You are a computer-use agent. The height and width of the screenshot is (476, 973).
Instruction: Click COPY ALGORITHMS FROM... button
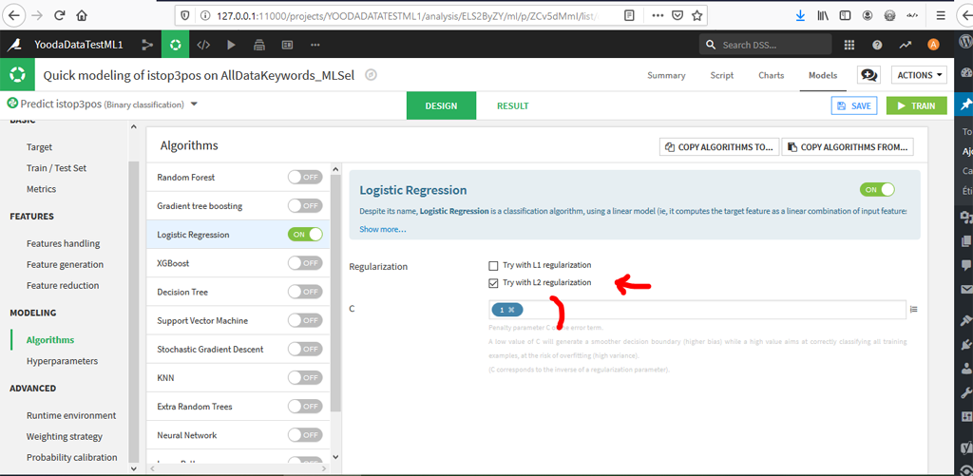pos(848,147)
